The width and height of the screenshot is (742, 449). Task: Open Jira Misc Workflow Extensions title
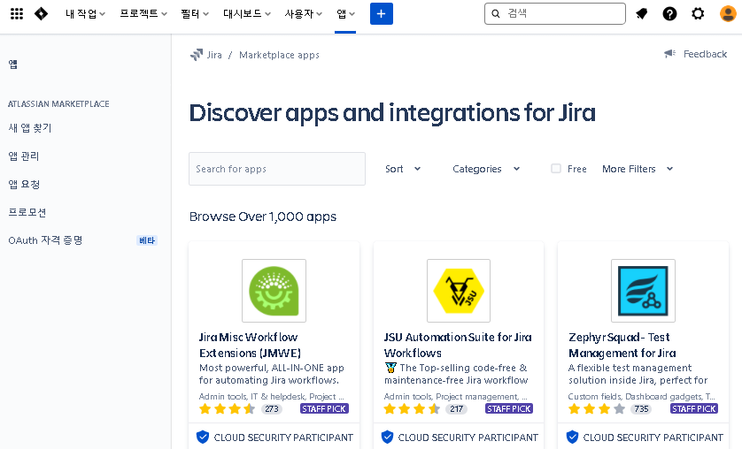[250, 345]
